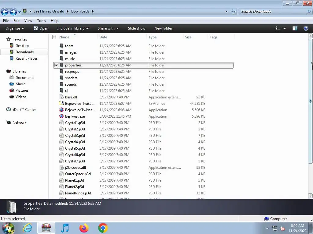
Task: Open the address bar history dropdown
Action: (226, 12)
